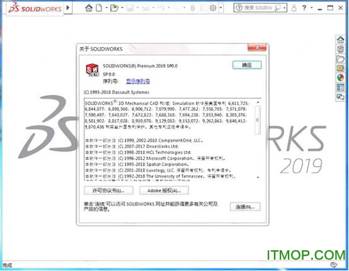Screen dimensions: 349x271
Task: Open the Appearances color ball tab
Action: coord(340,78)
